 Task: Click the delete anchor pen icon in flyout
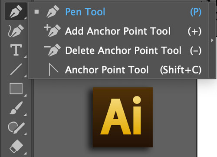point(53,50)
